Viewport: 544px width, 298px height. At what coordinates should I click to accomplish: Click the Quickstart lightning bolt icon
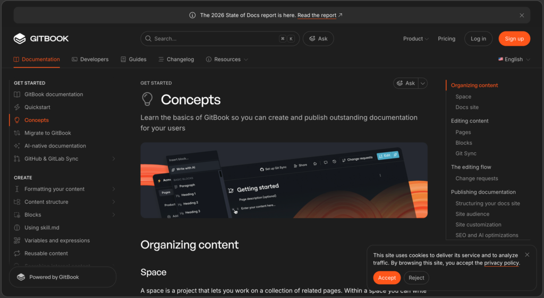pyautogui.click(x=17, y=107)
